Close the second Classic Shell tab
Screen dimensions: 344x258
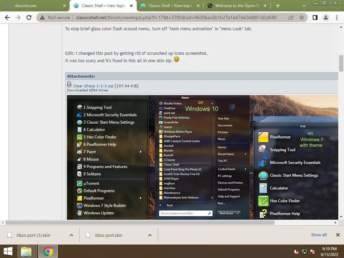tap(198, 6)
